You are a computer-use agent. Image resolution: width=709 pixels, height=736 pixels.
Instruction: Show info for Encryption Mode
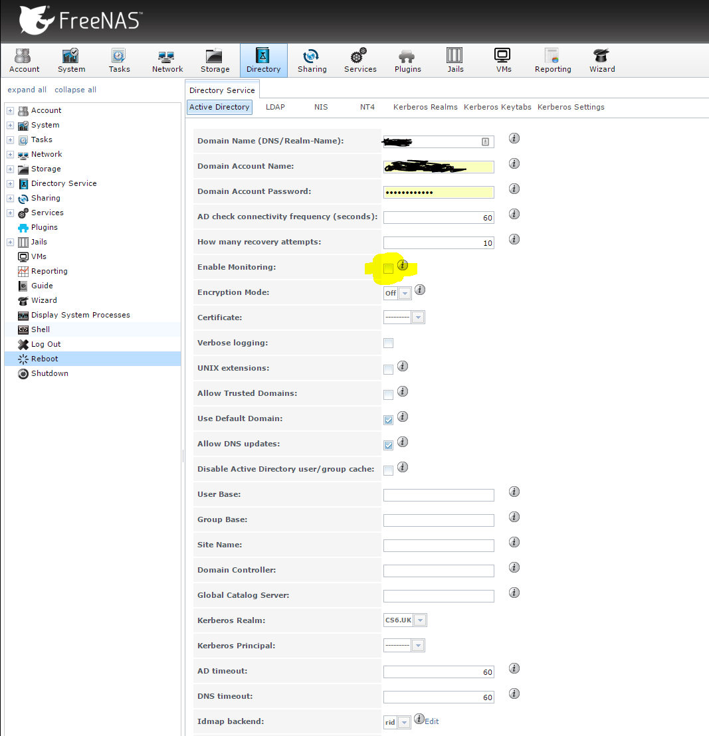[420, 290]
